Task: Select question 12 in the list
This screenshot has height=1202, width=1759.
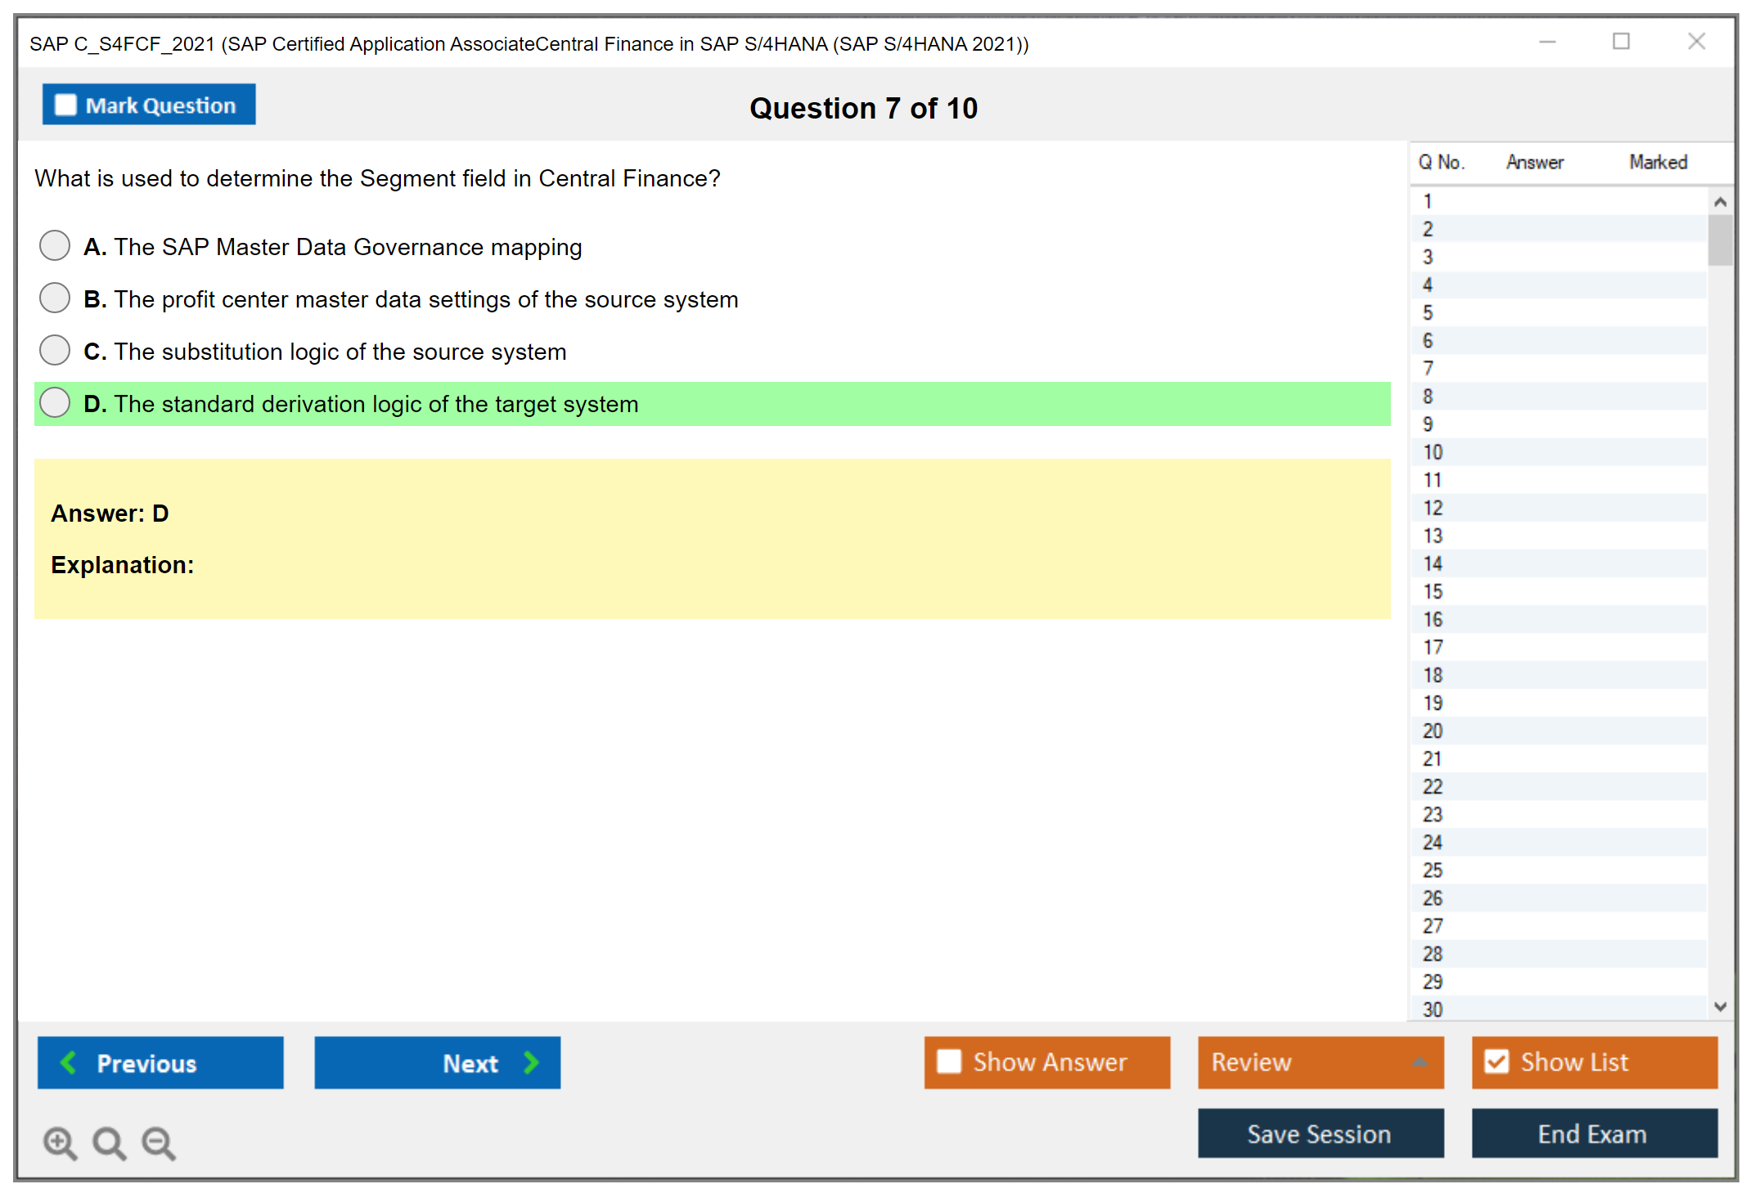Action: pyautogui.click(x=1433, y=508)
